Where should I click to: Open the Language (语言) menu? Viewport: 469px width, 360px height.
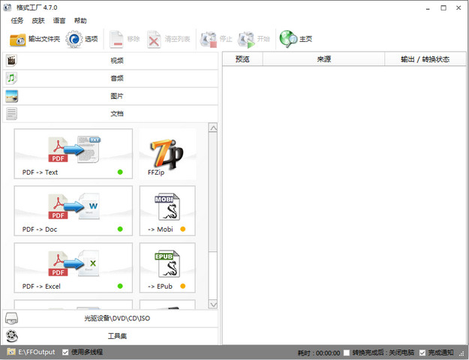click(x=59, y=21)
